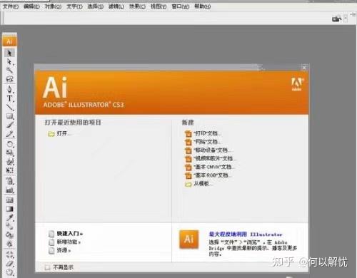Open the control bar options menu at far right
Image resolution: width=357 pixels, height=278 pixels.
point(353,14)
